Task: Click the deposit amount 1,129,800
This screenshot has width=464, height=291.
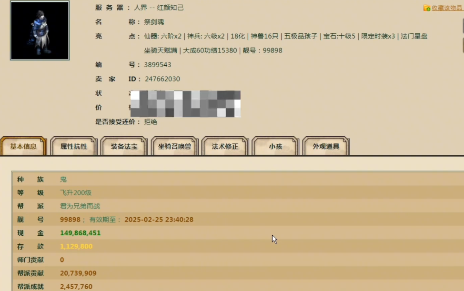Action: pos(76,247)
